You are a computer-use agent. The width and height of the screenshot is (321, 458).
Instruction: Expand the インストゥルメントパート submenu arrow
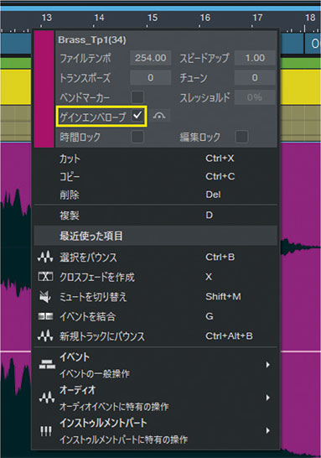268,430
